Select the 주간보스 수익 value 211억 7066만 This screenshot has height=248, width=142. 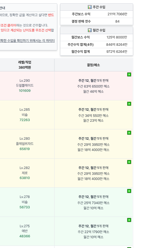pos(117,14)
